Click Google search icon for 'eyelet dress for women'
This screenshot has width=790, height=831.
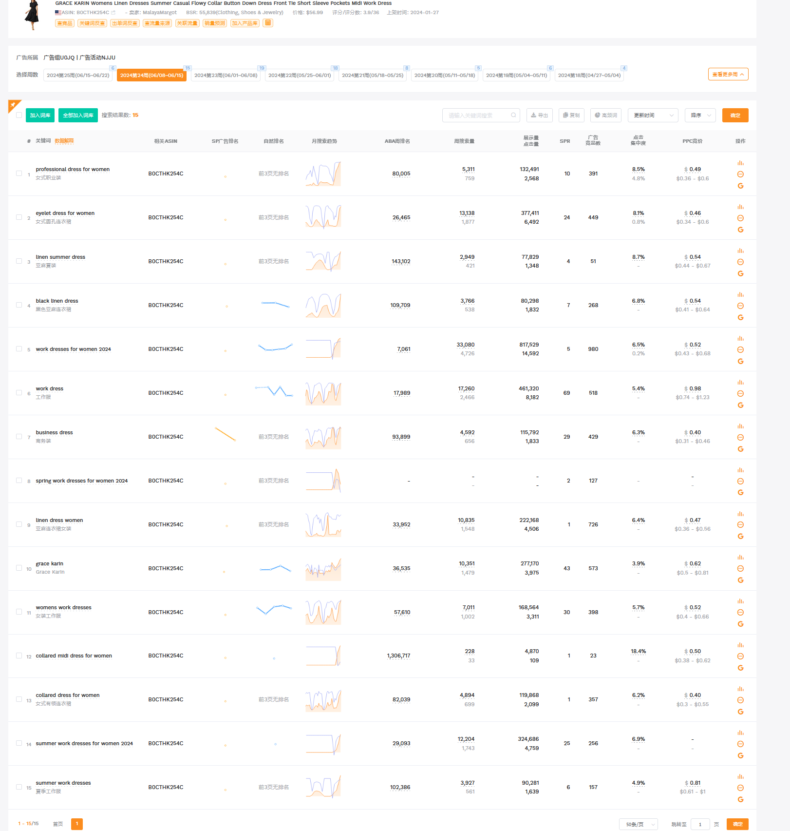coord(740,230)
